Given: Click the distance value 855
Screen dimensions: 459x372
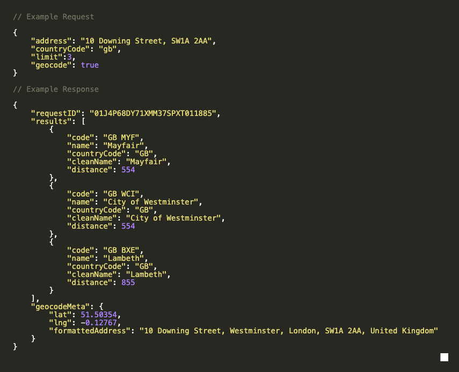Looking at the screenshot, I should click(x=128, y=282).
